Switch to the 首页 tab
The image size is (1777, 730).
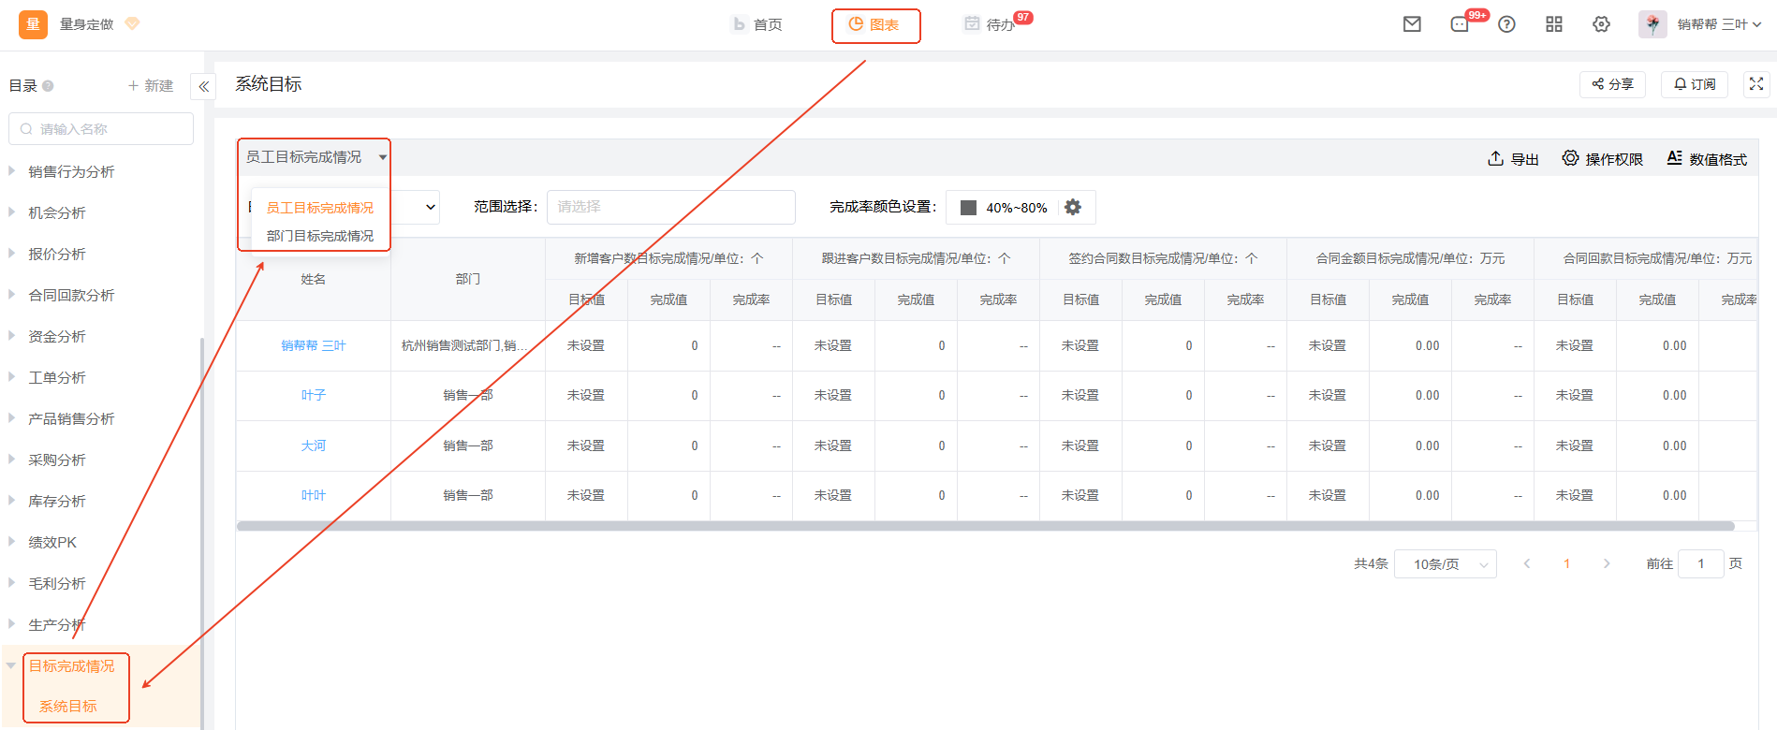[x=757, y=24]
